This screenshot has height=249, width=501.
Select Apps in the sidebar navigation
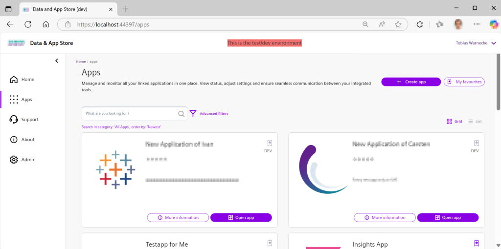coord(26,100)
